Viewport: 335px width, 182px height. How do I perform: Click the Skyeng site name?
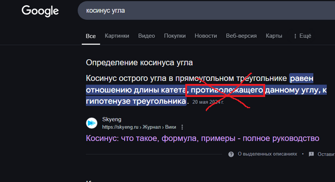(112, 119)
